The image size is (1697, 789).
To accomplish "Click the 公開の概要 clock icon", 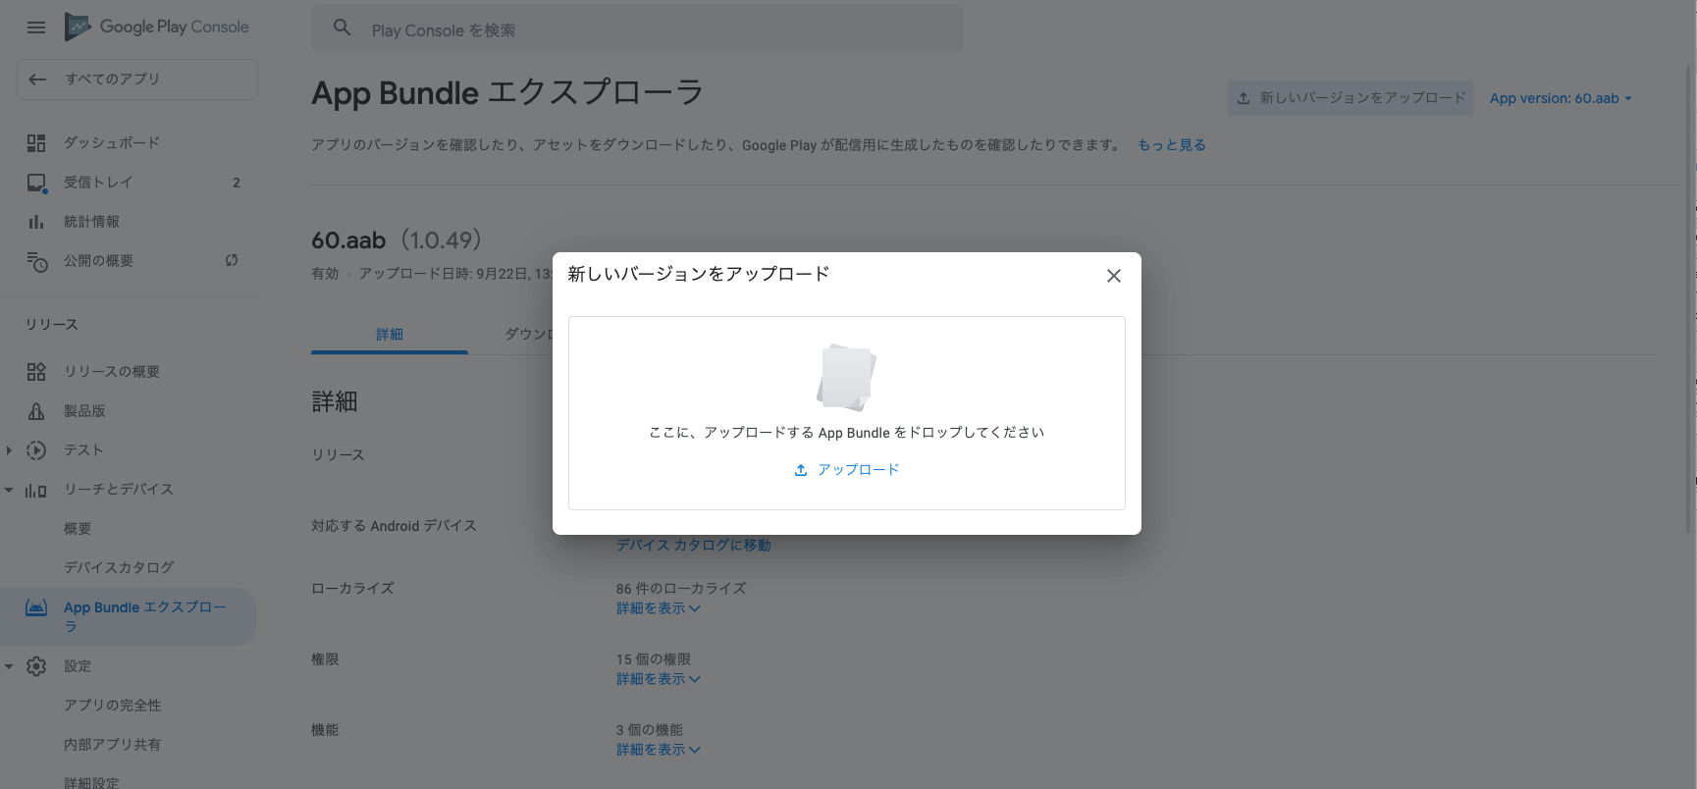I will click(36, 261).
